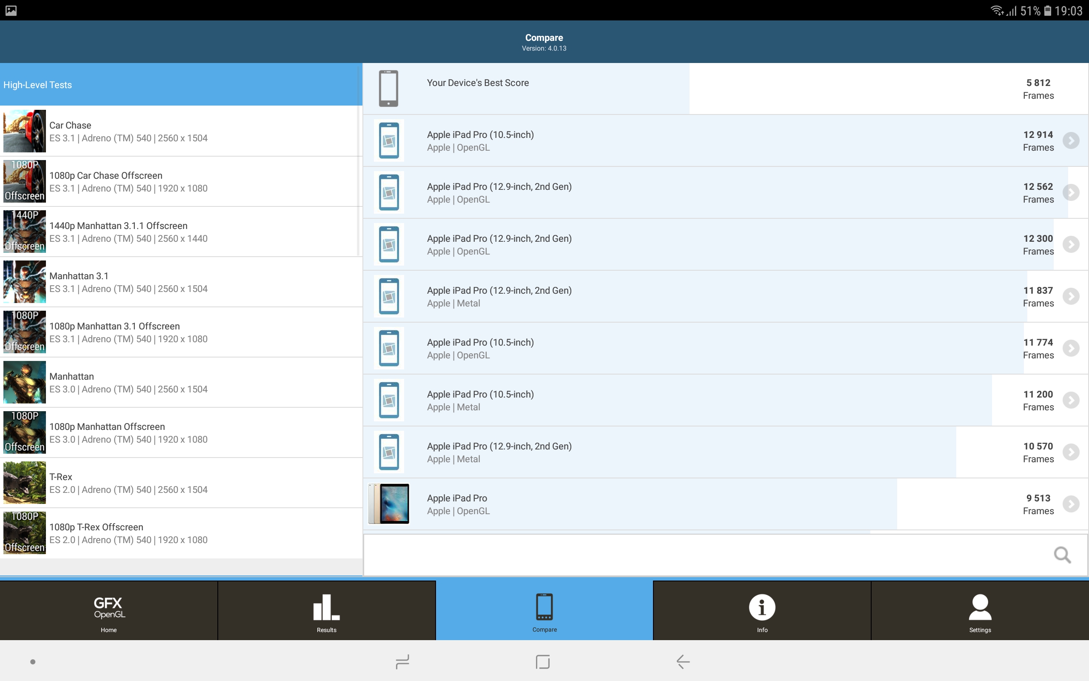
Task: Tap the Android back navigation arrow
Action: [x=683, y=661]
